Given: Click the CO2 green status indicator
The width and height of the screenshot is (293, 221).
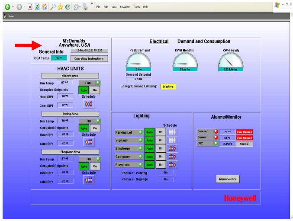Looking at the screenshot, I should click(x=216, y=144).
